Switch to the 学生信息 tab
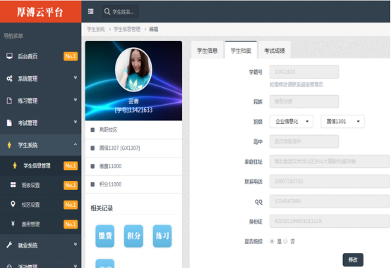The image size is (391, 268). [x=207, y=51]
